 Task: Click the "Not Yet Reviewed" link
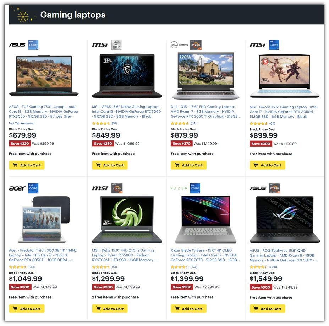click(22, 123)
